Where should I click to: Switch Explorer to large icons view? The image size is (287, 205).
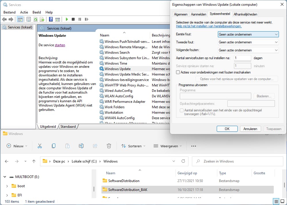click(x=283, y=201)
